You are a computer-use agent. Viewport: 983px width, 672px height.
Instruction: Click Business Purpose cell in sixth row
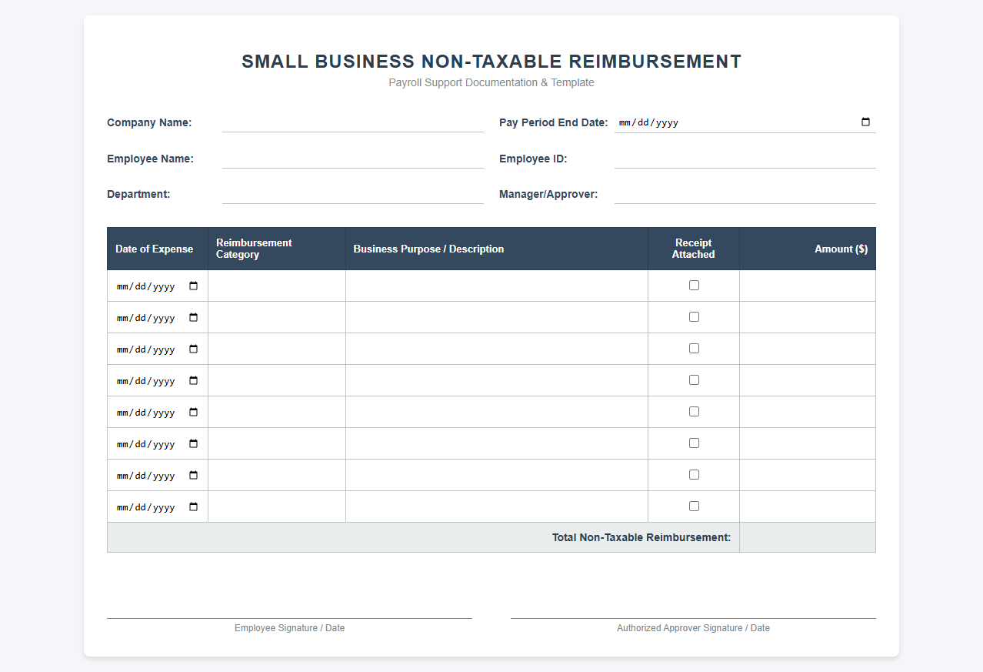tap(497, 443)
